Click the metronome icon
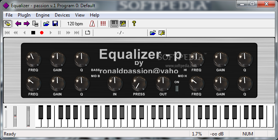Screen dimensions: 278x140 click(92, 23)
